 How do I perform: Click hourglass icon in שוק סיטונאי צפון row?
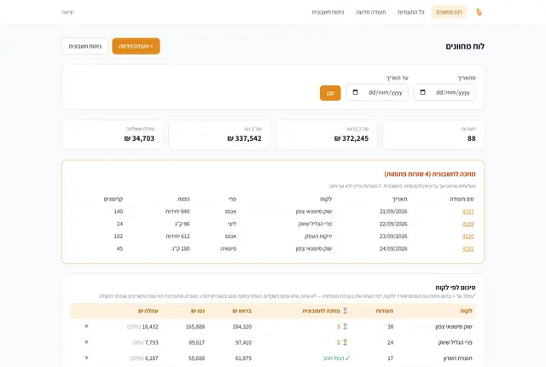345,327
